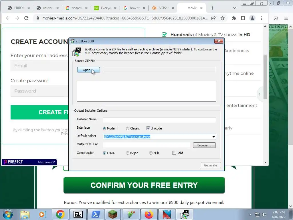Click the network tray icon

pyautogui.click(x=257, y=215)
